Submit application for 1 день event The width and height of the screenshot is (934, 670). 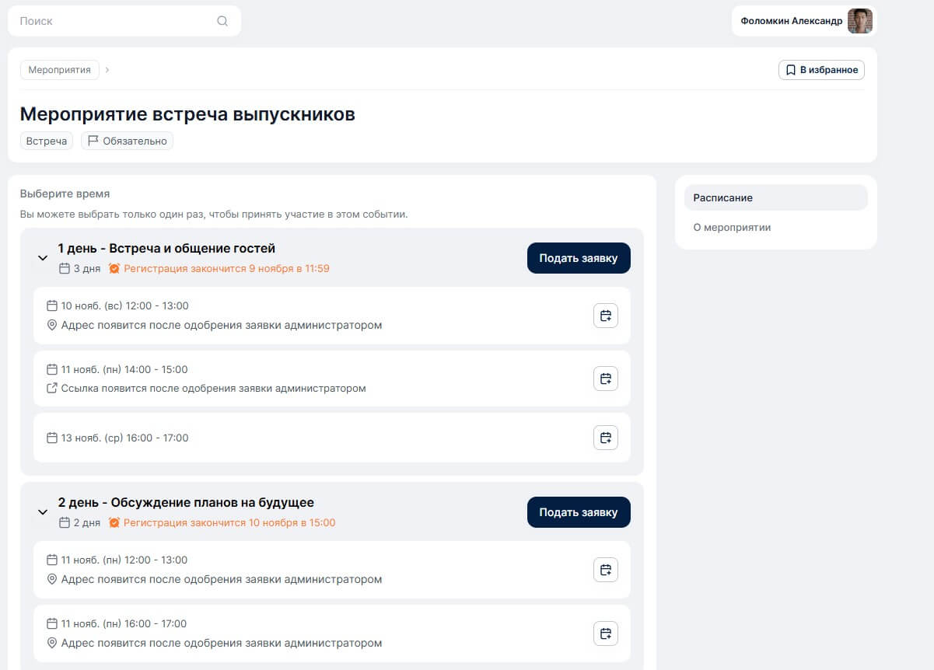(578, 258)
